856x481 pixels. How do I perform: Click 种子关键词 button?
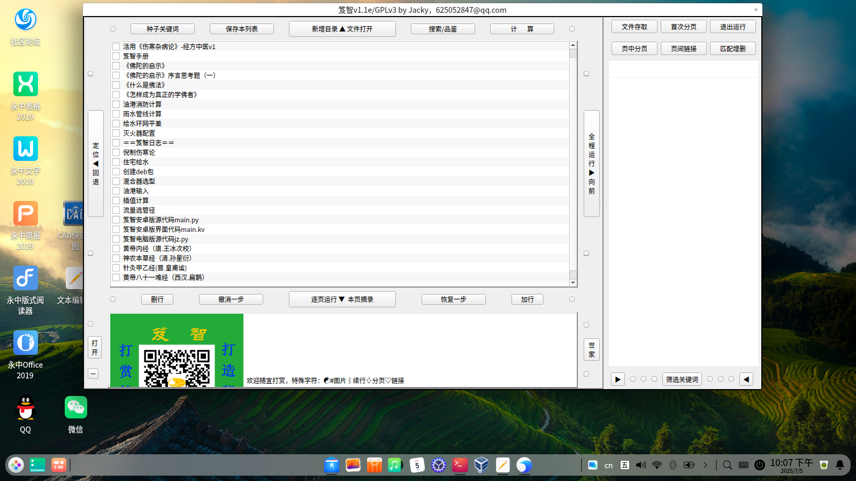pos(163,29)
